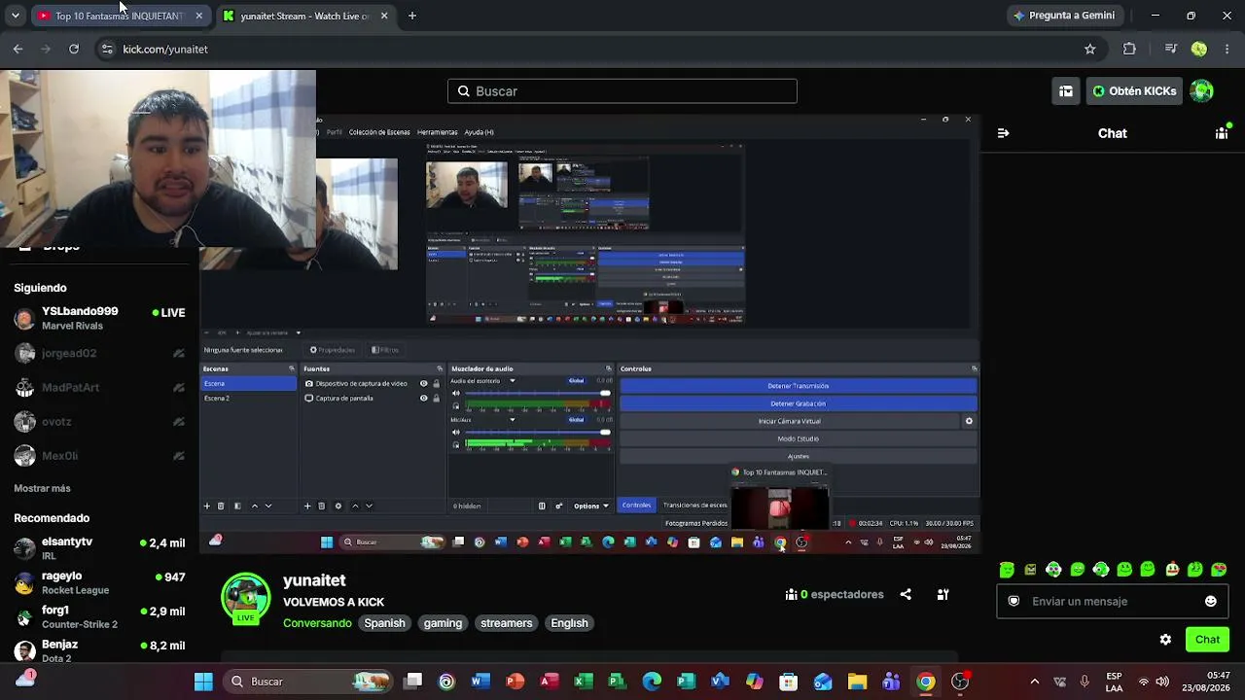Viewport: 1245px width, 700px height.
Task: Open the Options dropdown in the audio mixer
Action: coord(591,506)
